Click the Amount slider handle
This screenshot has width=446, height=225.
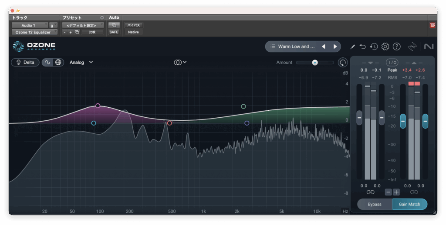point(314,63)
